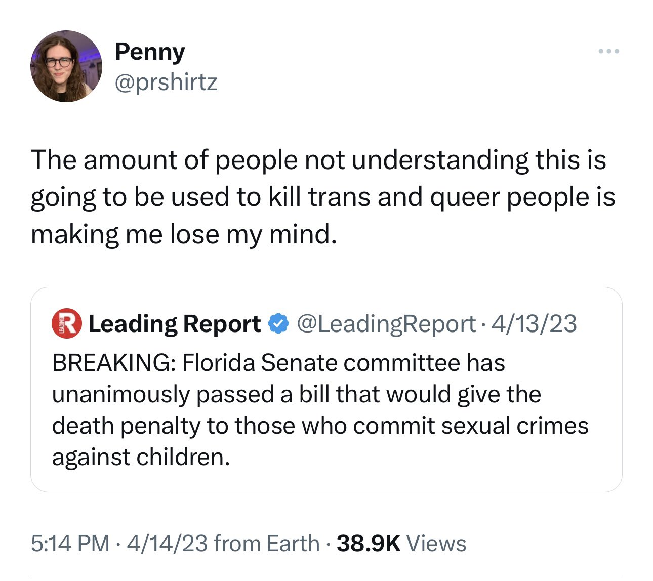Click the Leading Report red R logo
The width and height of the screenshot is (653, 581).
pos(67,323)
